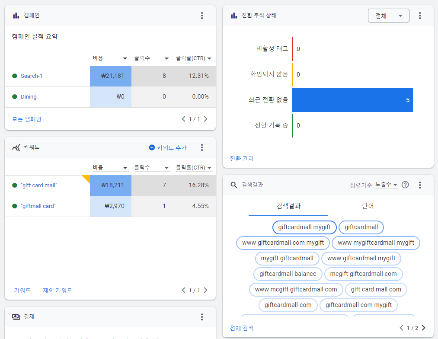This screenshot has height=339, width=438.
Task: Click the 캠페인 bar chart icon
Action: click(15, 15)
